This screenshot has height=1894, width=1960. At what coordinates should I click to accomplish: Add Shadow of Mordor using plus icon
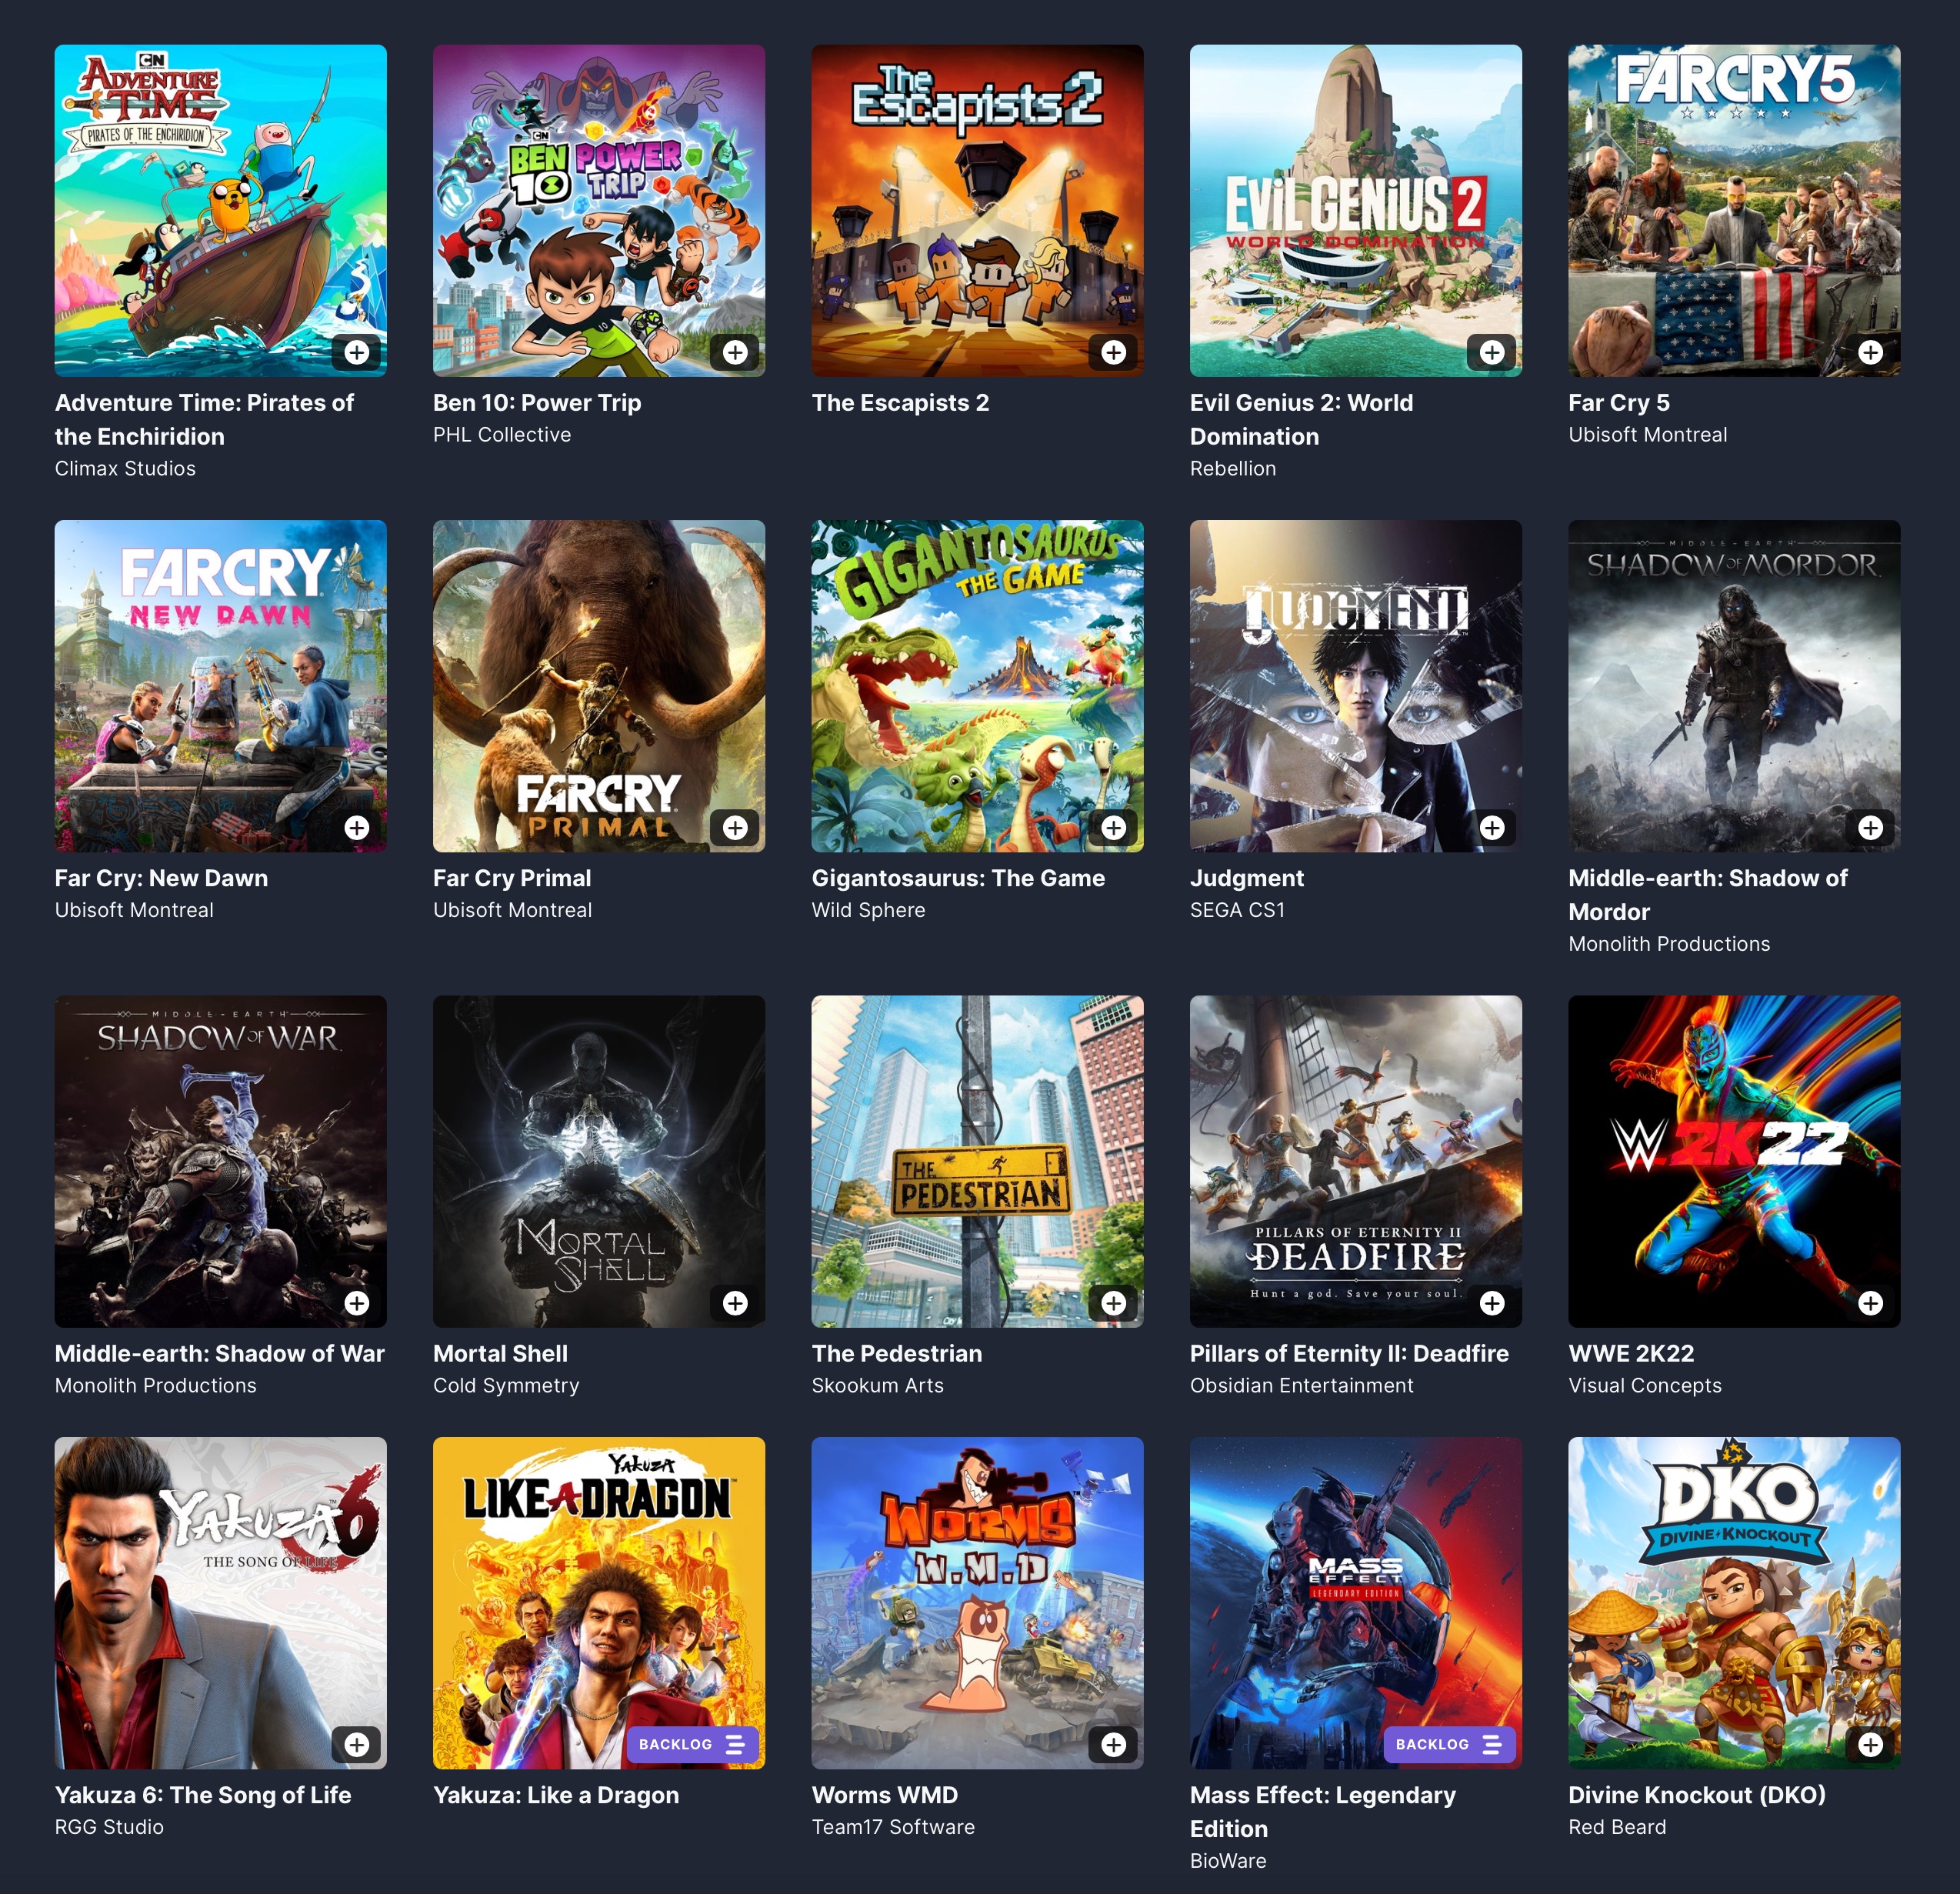click(1871, 827)
